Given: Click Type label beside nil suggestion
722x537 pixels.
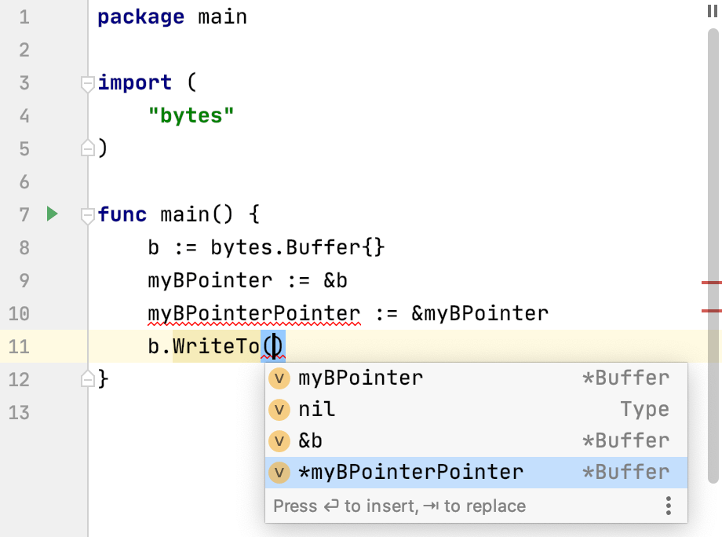Looking at the screenshot, I should pos(644,410).
